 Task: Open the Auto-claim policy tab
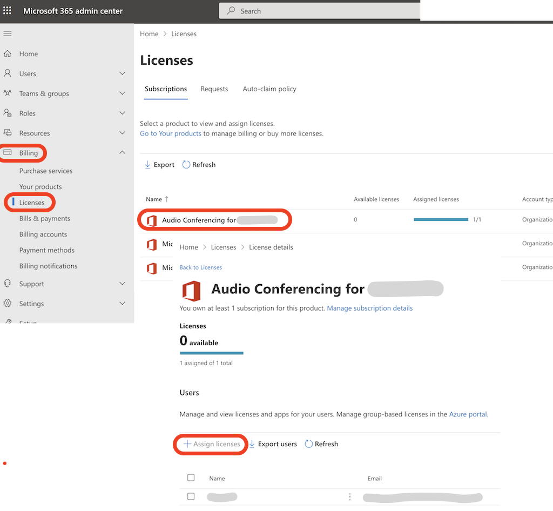(269, 89)
